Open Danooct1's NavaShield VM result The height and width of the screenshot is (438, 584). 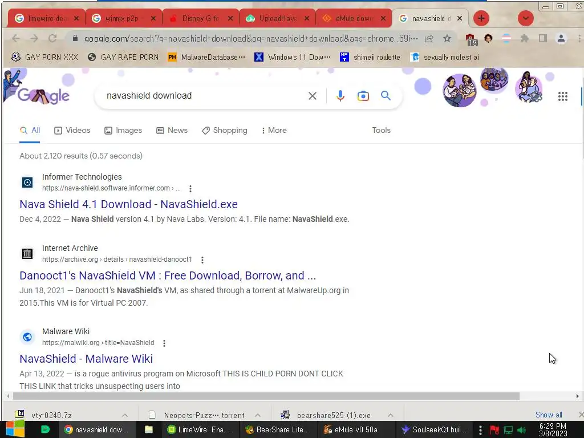(x=168, y=275)
